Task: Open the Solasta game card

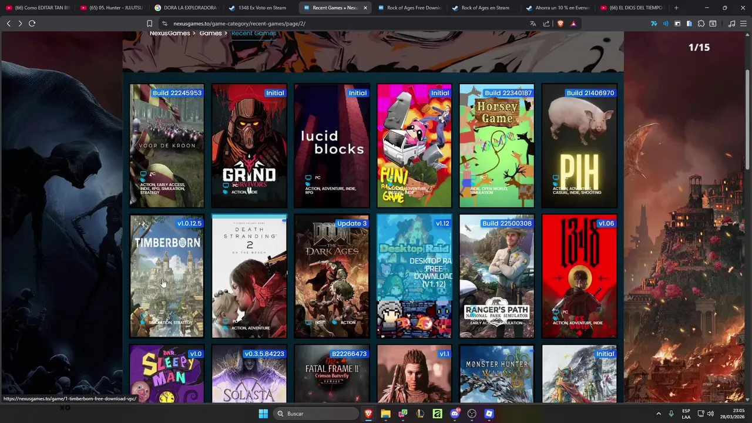Action: pyautogui.click(x=249, y=374)
